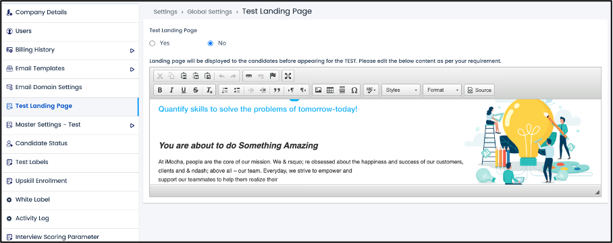Click the Remove Format icon
613x243 pixels.
[209, 90]
